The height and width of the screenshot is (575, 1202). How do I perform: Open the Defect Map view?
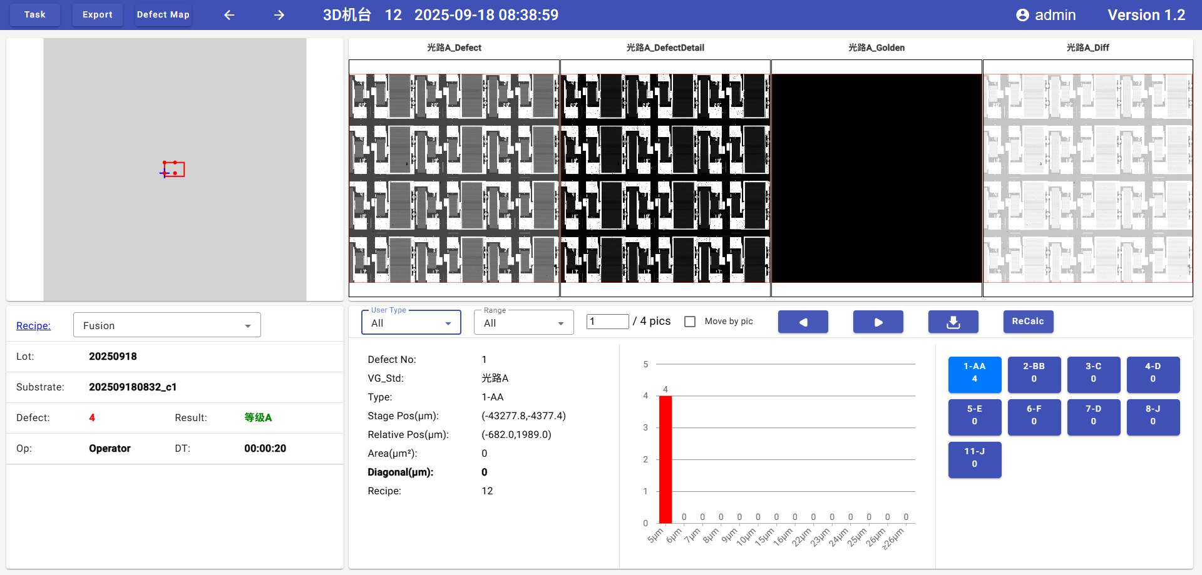pos(163,15)
